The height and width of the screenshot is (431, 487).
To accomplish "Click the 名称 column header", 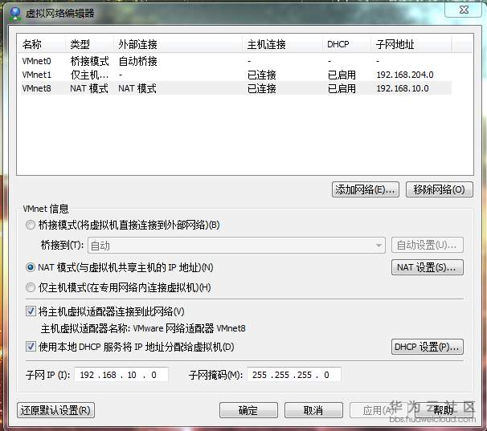I will (42, 44).
